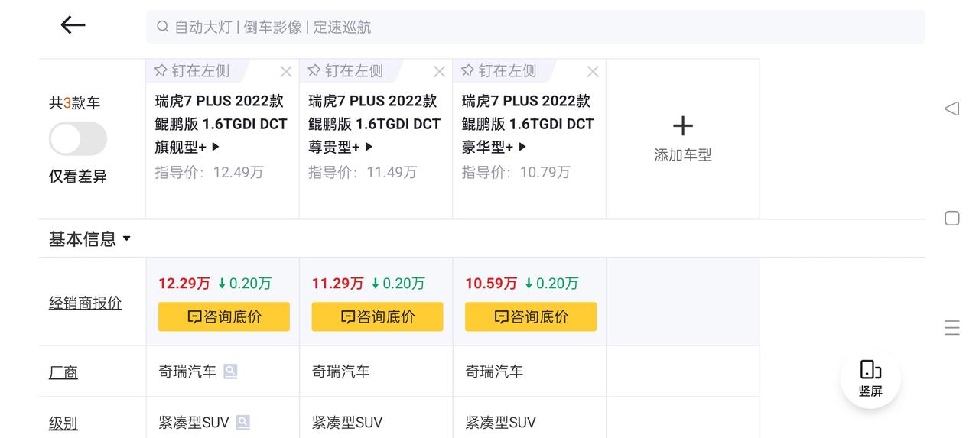Tap the search icon beside first 紧凑型SUV
Viewport: 979px width, 438px height.
243,422
